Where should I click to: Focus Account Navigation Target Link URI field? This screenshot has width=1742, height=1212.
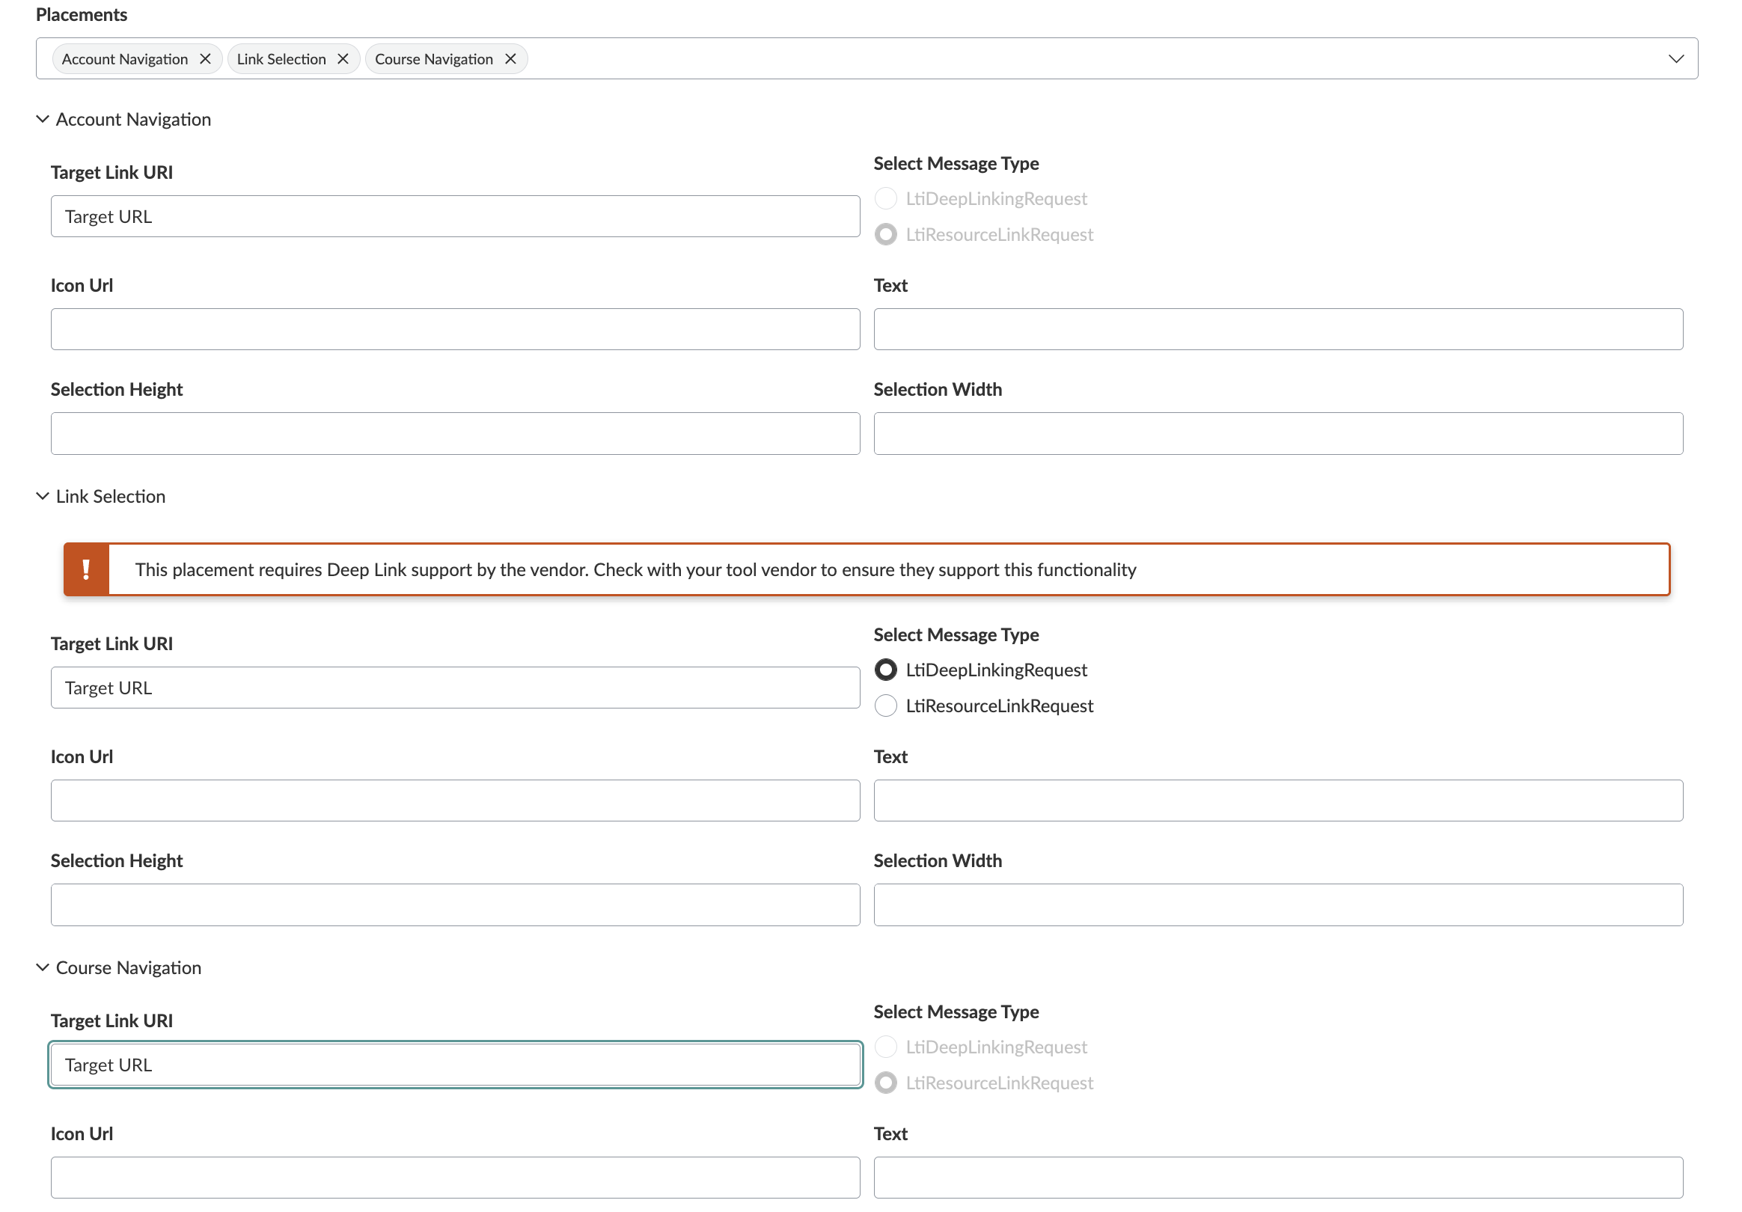[x=455, y=217]
